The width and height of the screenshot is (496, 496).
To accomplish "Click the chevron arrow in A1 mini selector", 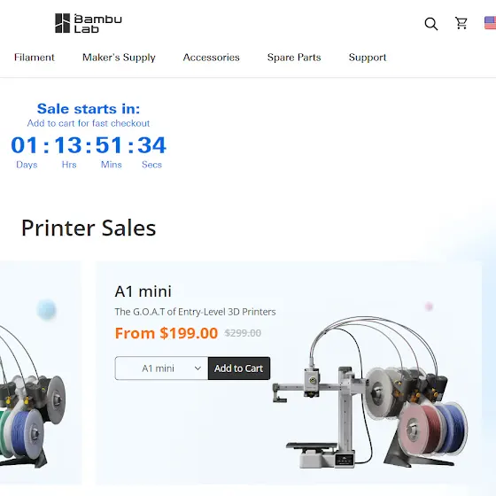I will 198,368.
